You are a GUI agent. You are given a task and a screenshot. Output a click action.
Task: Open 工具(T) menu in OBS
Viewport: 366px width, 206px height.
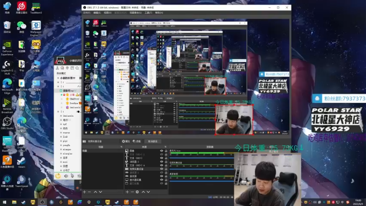[x=148, y=13]
